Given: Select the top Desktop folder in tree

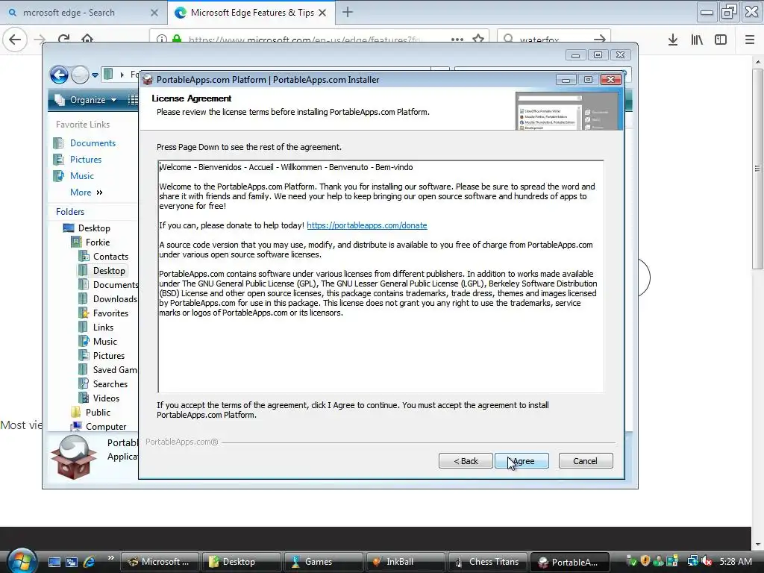Looking at the screenshot, I should [94, 228].
